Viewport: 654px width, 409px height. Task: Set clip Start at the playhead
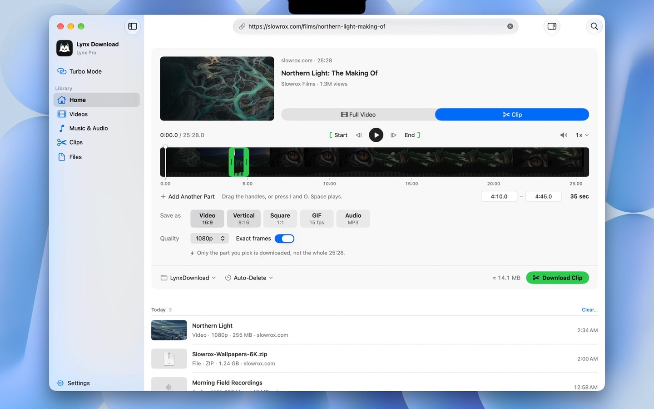coord(338,135)
